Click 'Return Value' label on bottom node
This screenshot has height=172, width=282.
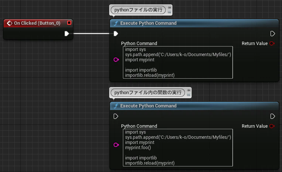coord(255,126)
